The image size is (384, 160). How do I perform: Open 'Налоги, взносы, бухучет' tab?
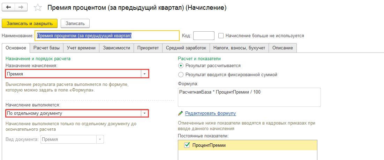pyautogui.click(x=239, y=48)
